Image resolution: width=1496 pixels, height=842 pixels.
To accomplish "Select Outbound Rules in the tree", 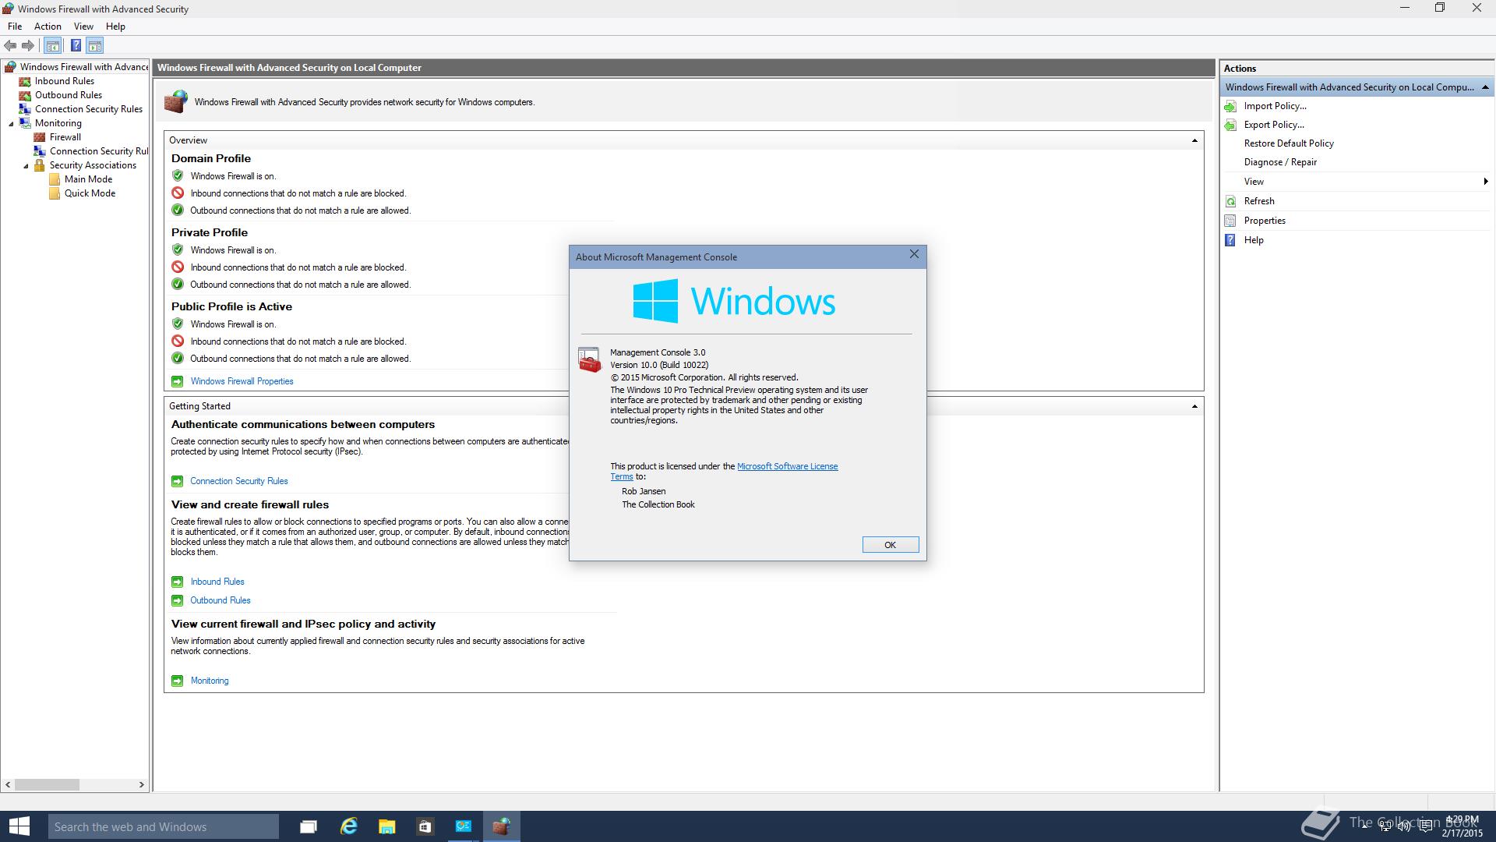I will (x=68, y=95).
